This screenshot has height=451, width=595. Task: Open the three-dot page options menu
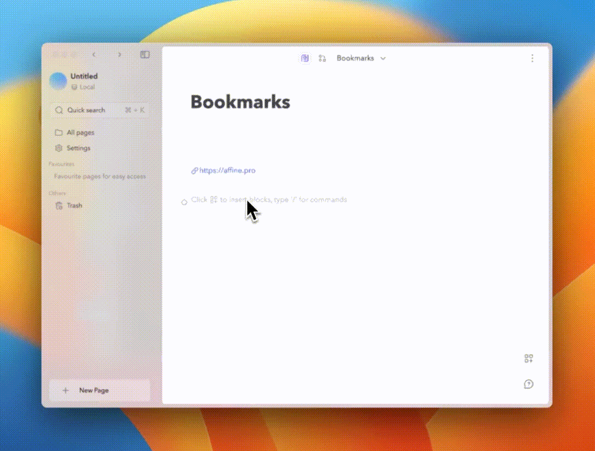pyautogui.click(x=533, y=58)
